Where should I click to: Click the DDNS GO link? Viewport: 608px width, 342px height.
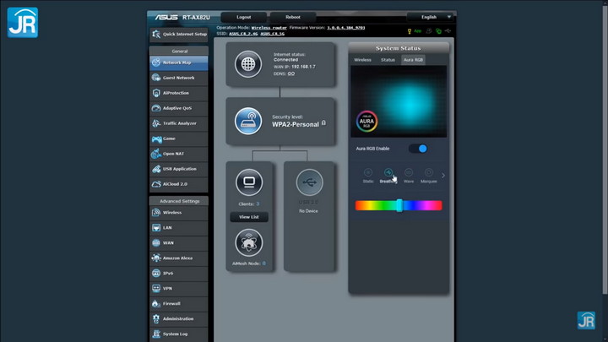pyautogui.click(x=291, y=73)
